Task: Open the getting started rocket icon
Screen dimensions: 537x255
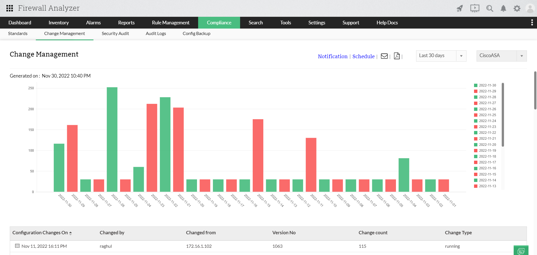Action: click(x=459, y=8)
